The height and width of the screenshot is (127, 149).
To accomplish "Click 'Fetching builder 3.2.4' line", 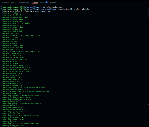I will (x=12, y=25).
